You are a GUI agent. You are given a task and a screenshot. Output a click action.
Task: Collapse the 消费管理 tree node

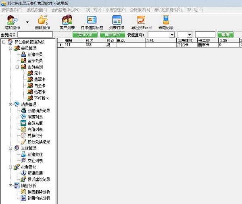click(x=10, y=104)
